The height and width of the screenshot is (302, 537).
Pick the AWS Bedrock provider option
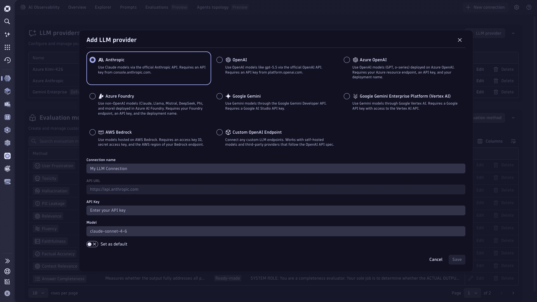[93, 132]
